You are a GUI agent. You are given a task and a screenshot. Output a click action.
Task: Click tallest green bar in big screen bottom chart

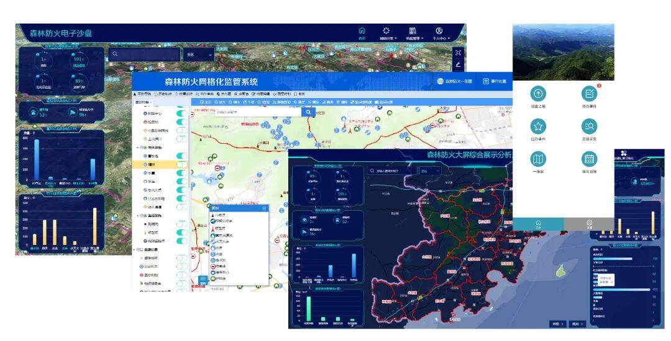[x=309, y=309]
